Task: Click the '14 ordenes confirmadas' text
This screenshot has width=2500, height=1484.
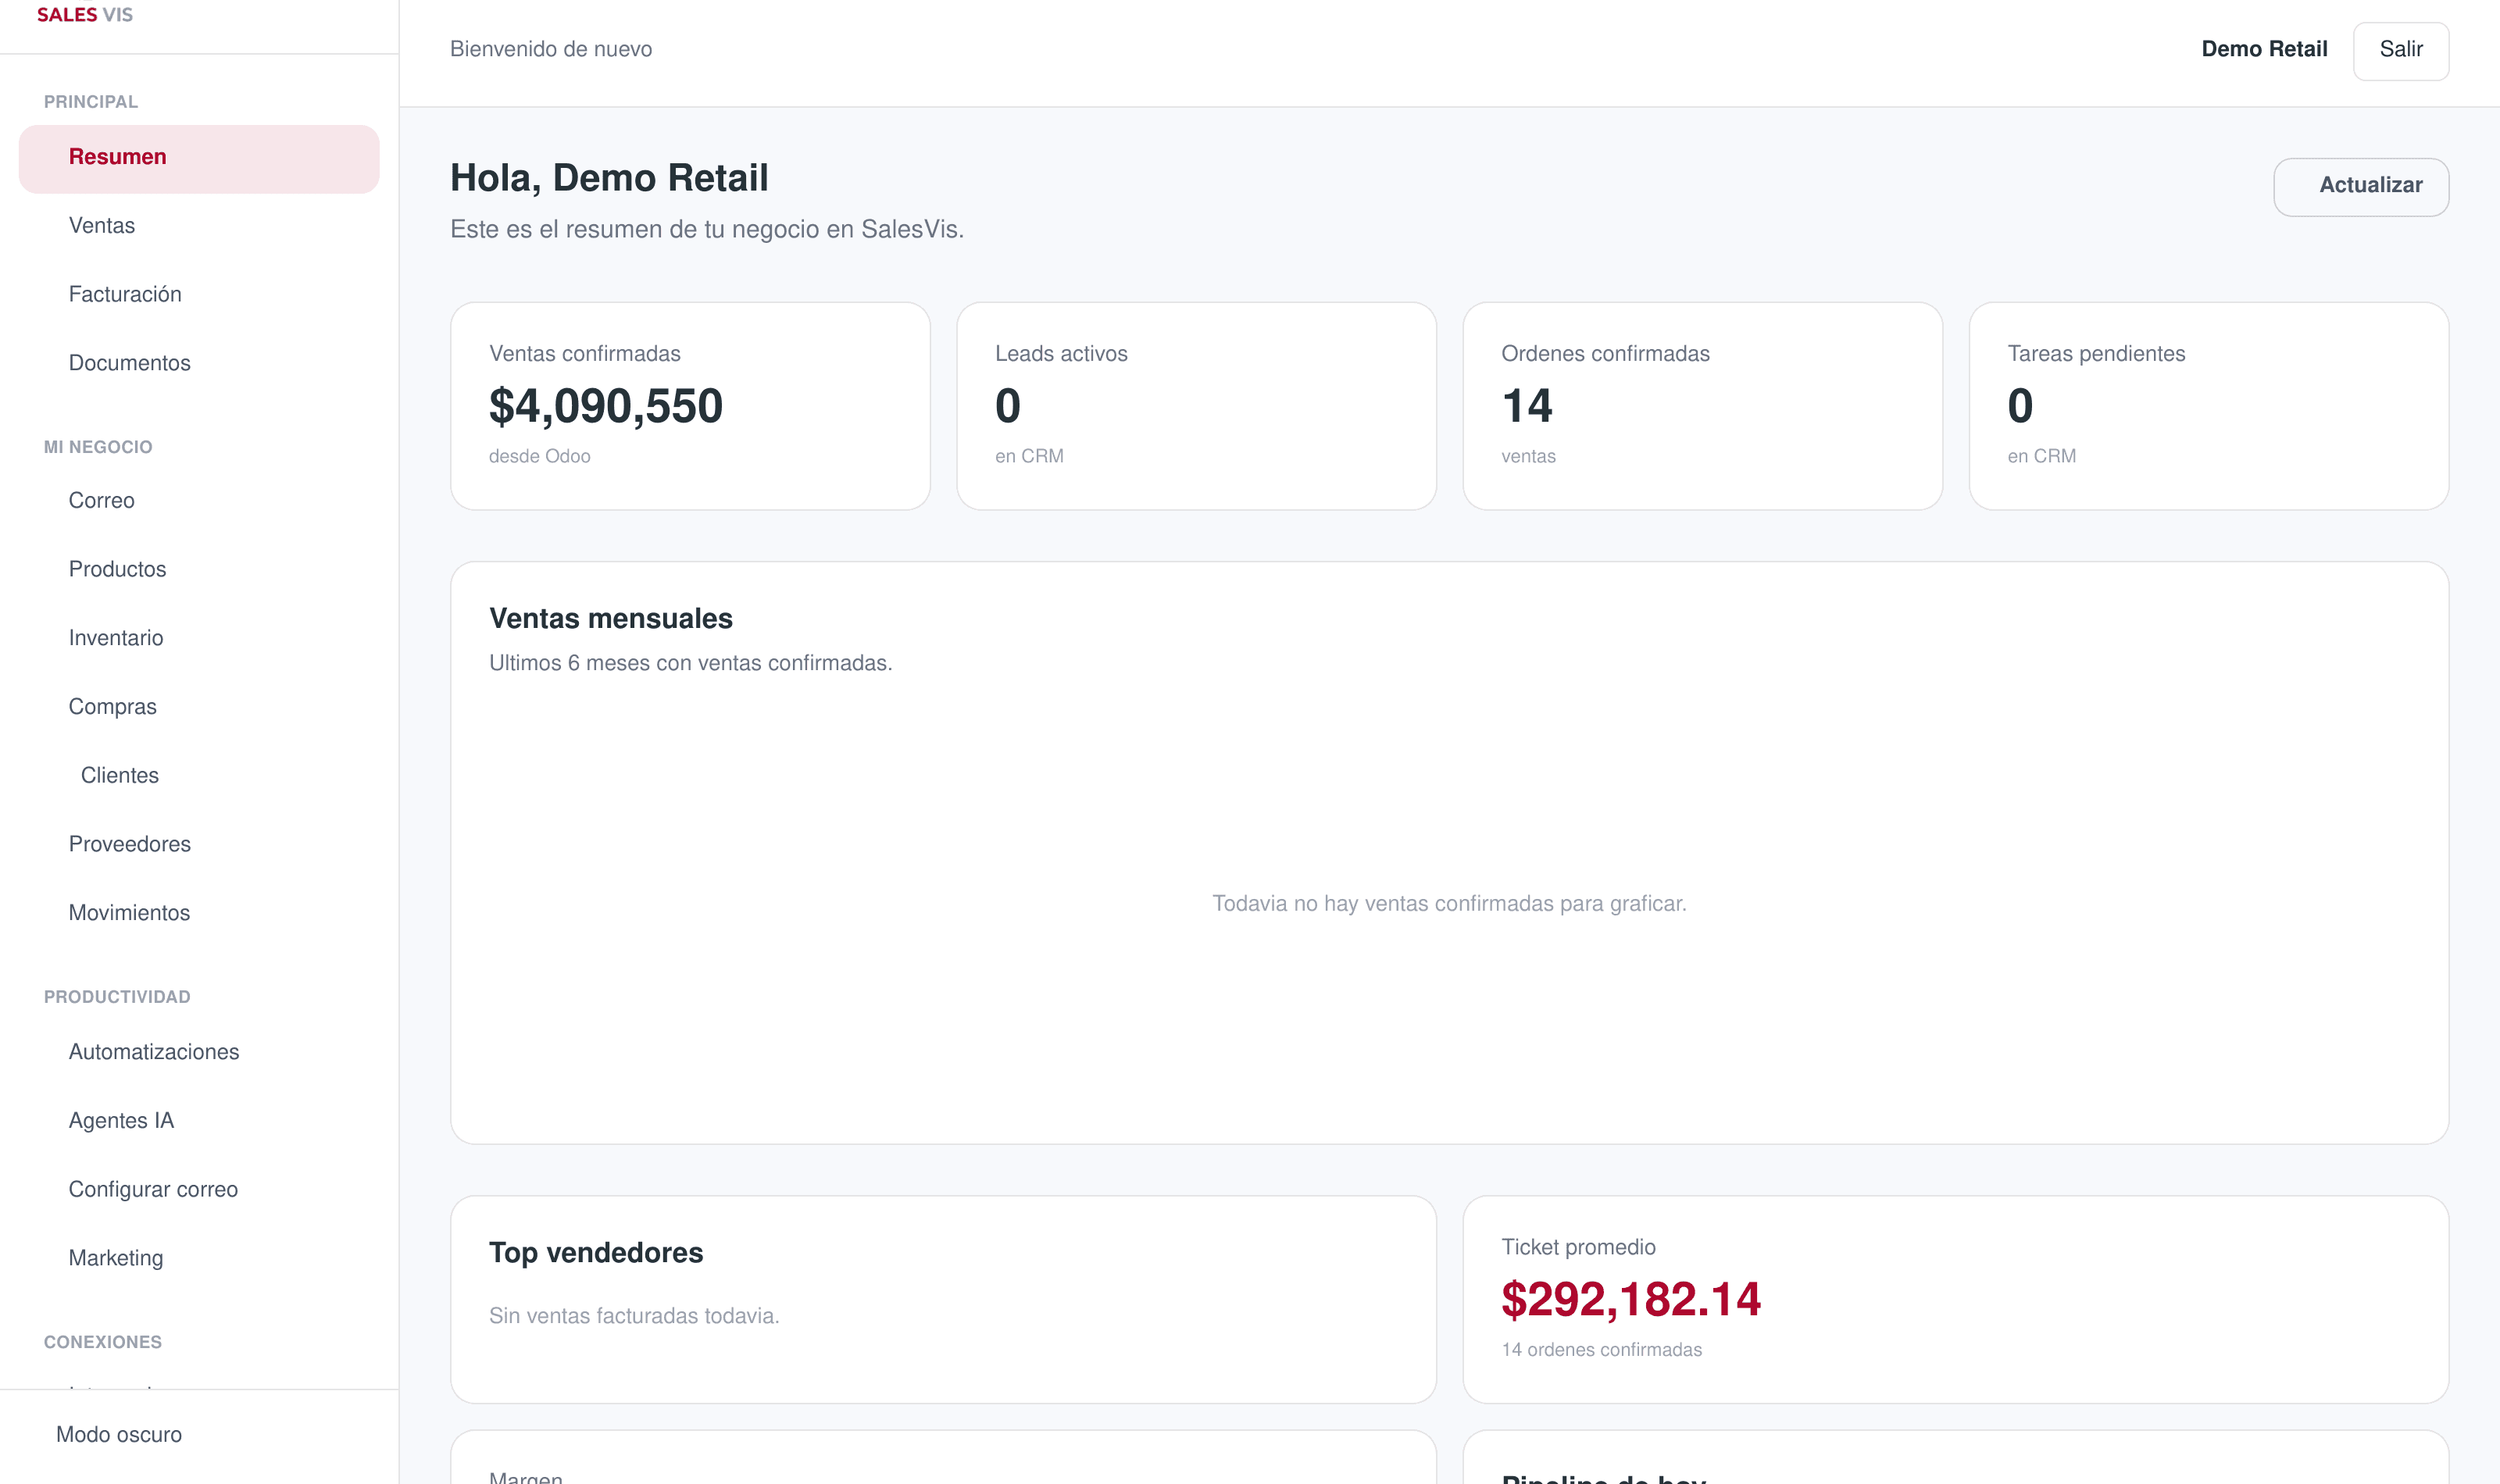Action: (x=1601, y=1350)
